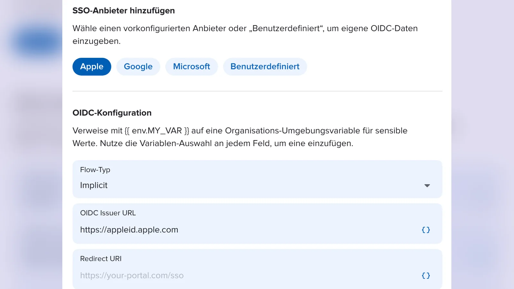Open variable picker for the Redirect URI field
Viewport: 514px width, 289px height.
point(426,276)
